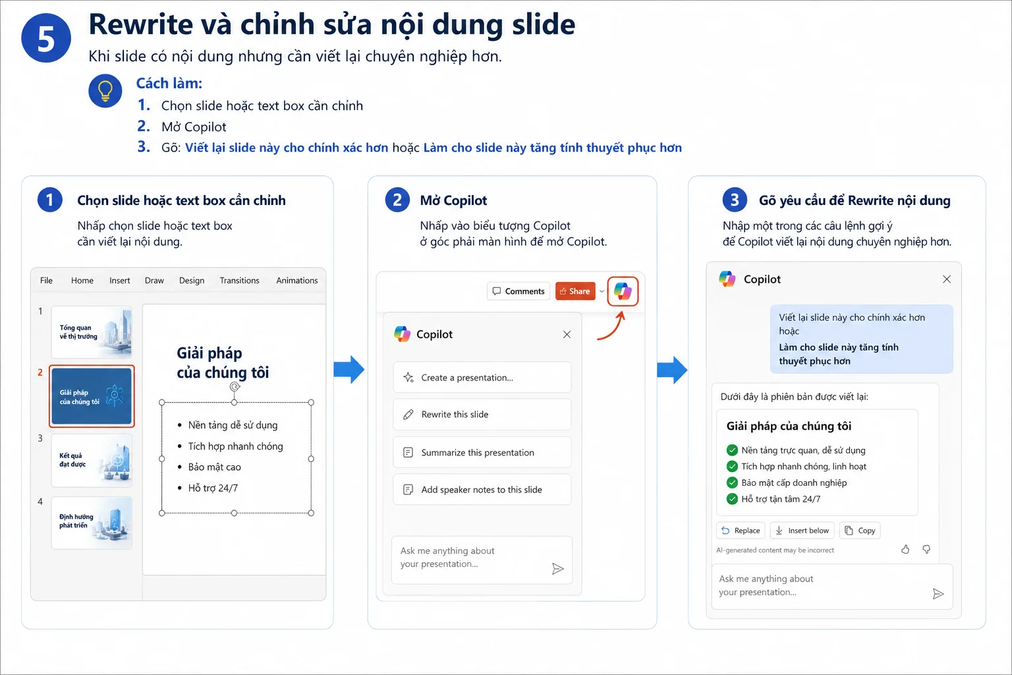Click send arrow in right Copilot pane

[x=938, y=594]
